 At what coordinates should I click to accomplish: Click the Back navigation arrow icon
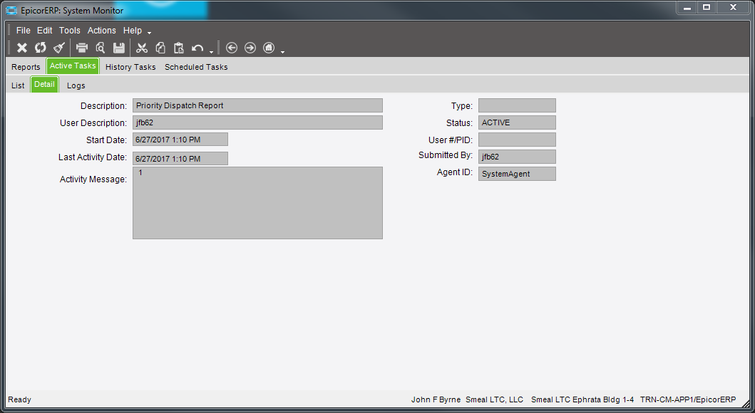[x=232, y=48]
